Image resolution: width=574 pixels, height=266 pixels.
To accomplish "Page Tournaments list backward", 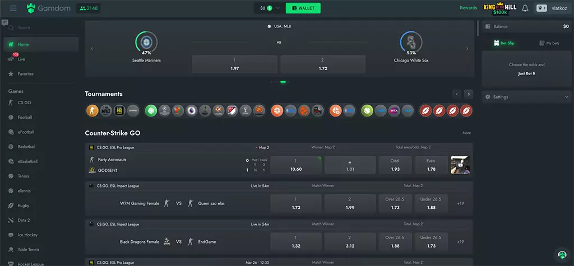I will (456, 94).
